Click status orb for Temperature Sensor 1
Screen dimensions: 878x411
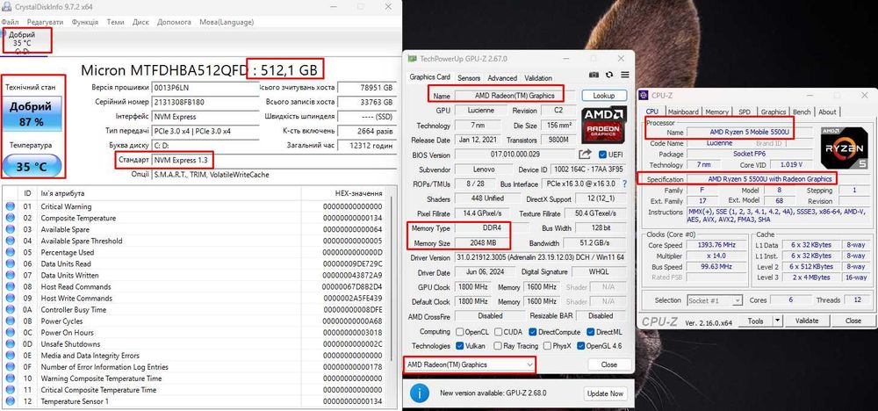pyautogui.click(x=10, y=401)
